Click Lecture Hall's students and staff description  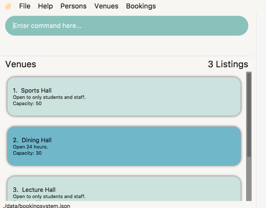click(49, 196)
